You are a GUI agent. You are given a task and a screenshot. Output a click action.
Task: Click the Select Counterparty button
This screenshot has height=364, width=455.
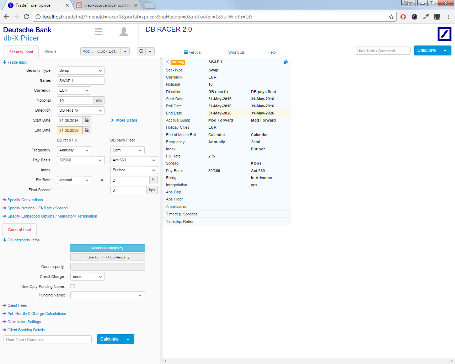(x=108, y=248)
